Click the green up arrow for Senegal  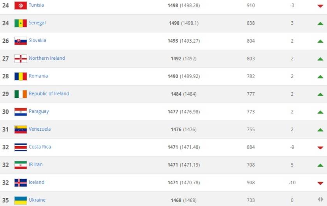point(320,24)
